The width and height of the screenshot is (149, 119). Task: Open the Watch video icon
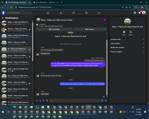[x=74, y=13]
